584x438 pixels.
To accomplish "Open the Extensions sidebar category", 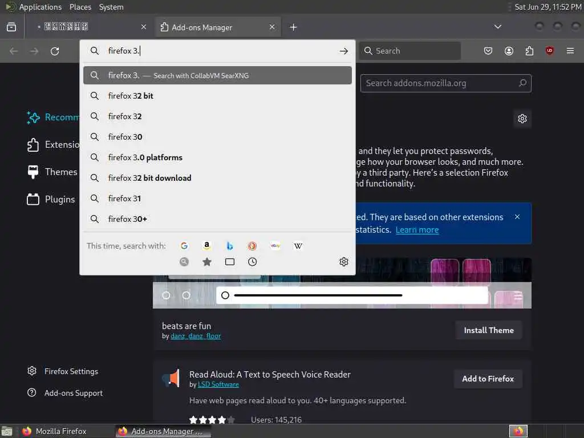I will [53, 144].
